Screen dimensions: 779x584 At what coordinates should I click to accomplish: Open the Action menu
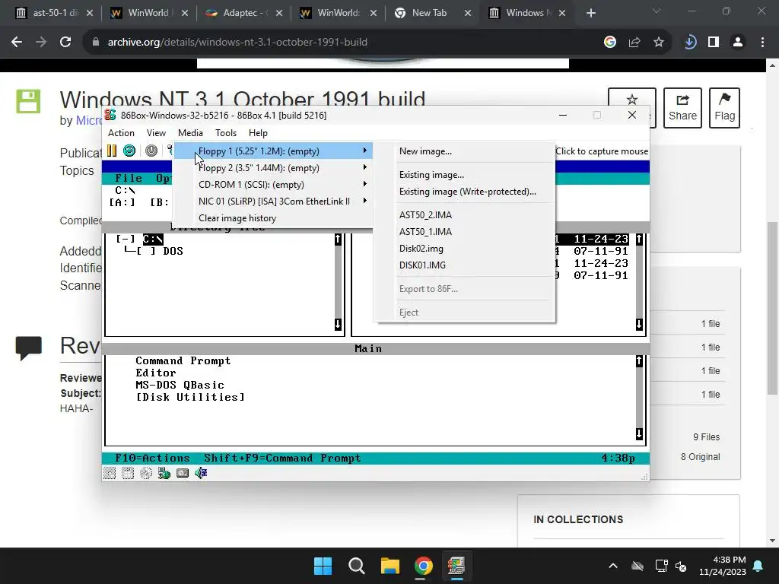tap(121, 132)
